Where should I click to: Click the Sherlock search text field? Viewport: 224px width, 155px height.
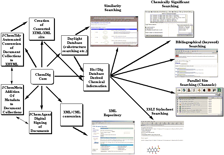point(197,94)
